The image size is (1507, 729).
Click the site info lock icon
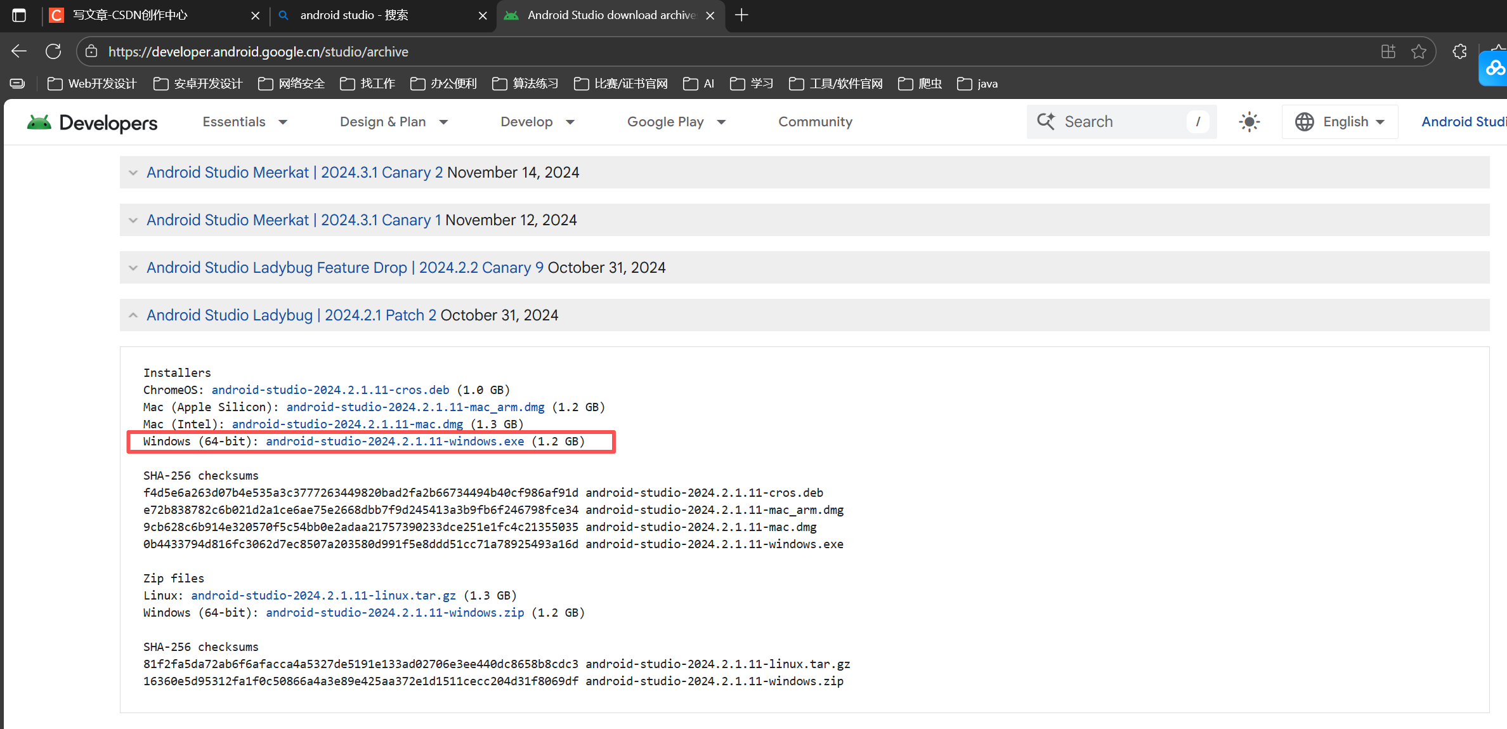(91, 51)
